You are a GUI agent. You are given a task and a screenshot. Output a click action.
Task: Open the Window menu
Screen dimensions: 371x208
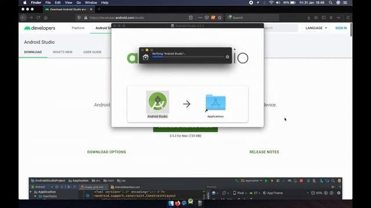coord(91,2)
